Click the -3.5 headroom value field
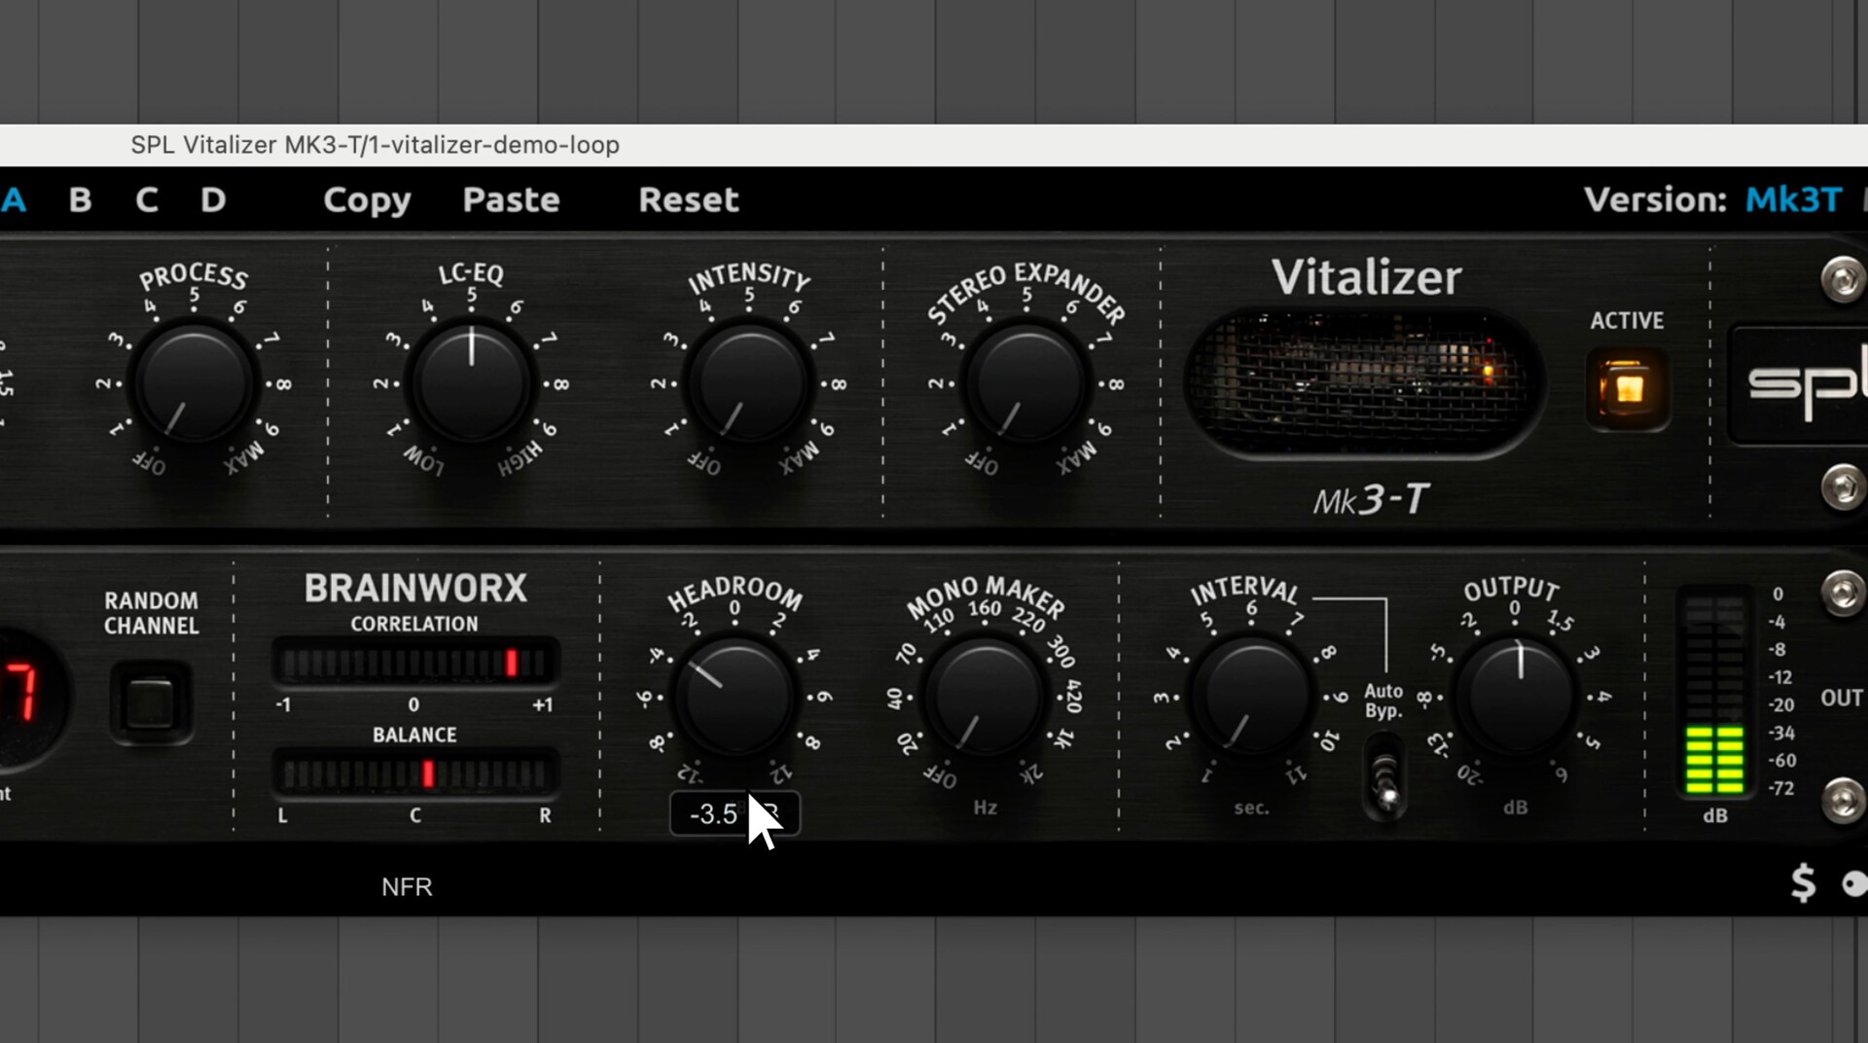This screenshot has height=1043, width=1868. (x=735, y=813)
